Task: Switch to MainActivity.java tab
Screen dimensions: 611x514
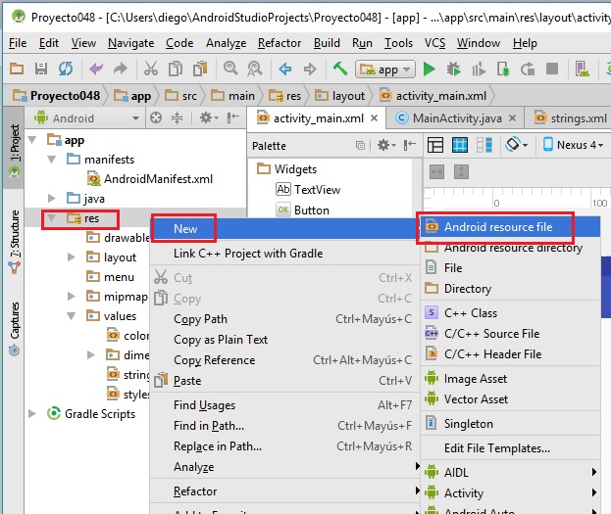Action: point(457,117)
